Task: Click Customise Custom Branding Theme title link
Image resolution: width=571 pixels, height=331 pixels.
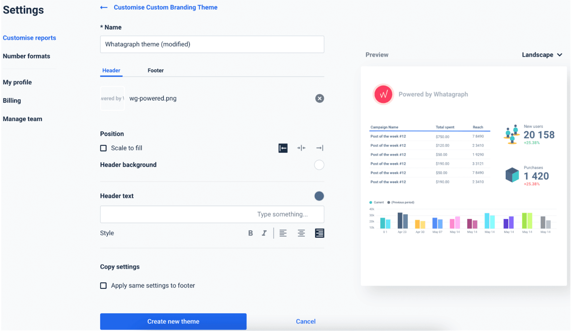Action: point(165,7)
